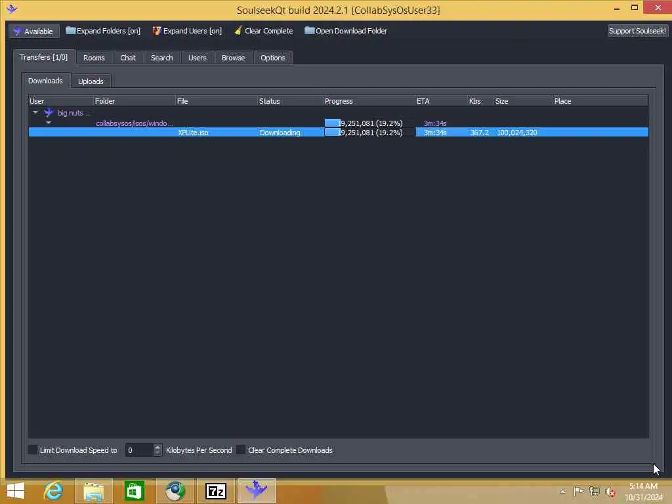
Task: Enable Clear Complete Downloads checkbox
Action: click(241, 450)
